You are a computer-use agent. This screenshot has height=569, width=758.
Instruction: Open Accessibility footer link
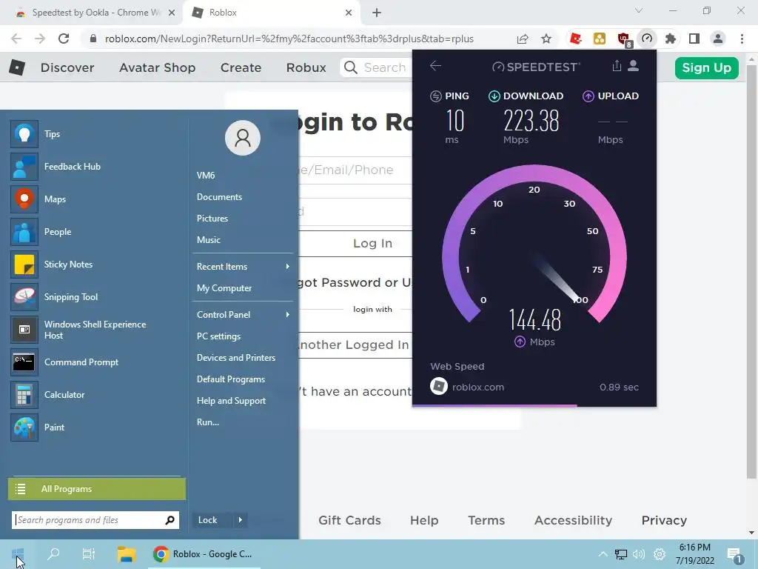coord(573,520)
